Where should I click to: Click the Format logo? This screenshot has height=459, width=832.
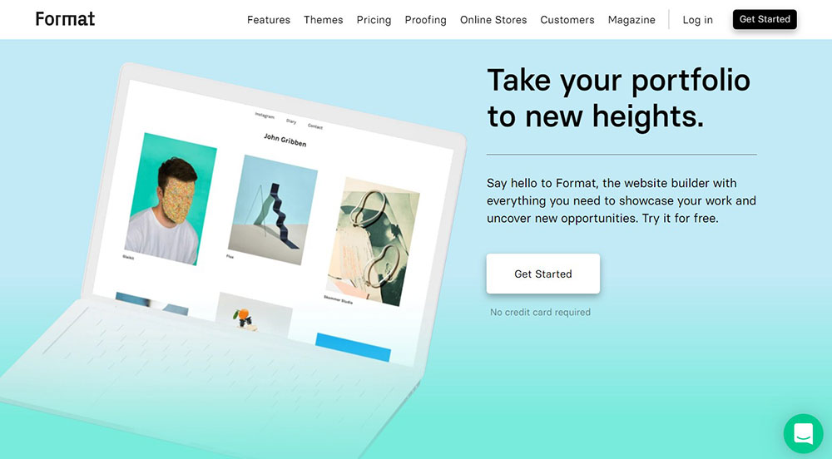click(x=65, y=19)
